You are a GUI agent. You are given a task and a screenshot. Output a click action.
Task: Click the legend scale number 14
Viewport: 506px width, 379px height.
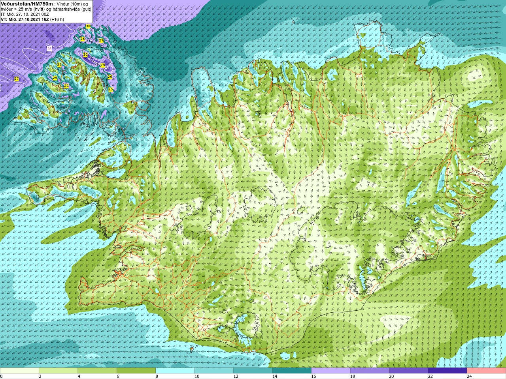(x=275, y=376)
